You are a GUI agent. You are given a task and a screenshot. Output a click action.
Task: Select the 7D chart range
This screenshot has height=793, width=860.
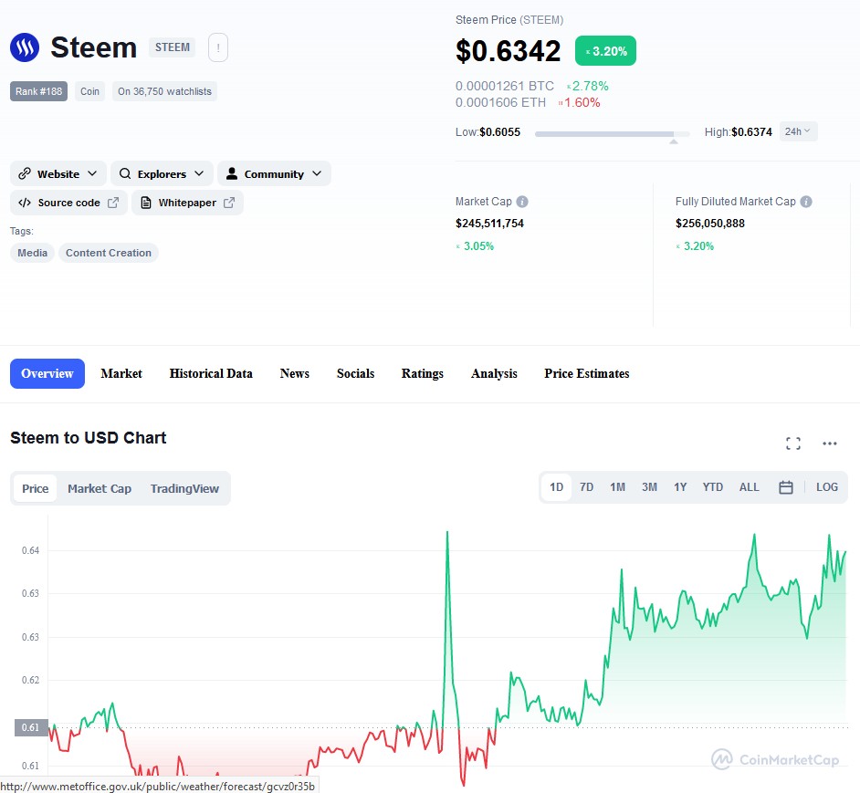[586, 487]
